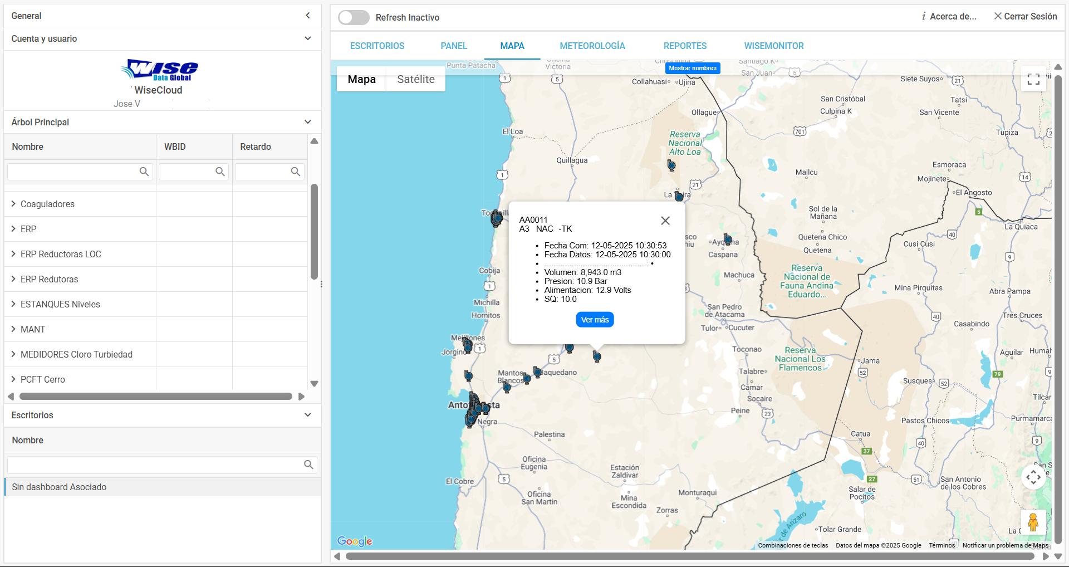
Task: Select Sin dashboard Asociado row
Action: coord(163,487)
